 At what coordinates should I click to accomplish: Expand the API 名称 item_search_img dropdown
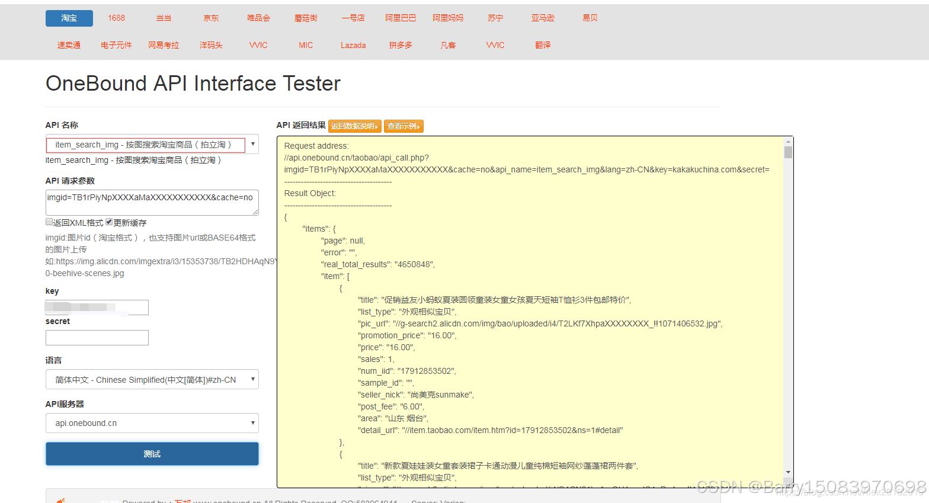tap(152, 144)
